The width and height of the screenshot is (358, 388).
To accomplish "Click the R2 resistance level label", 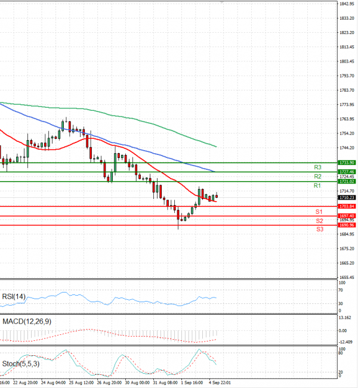I will [x=317, y=176].
